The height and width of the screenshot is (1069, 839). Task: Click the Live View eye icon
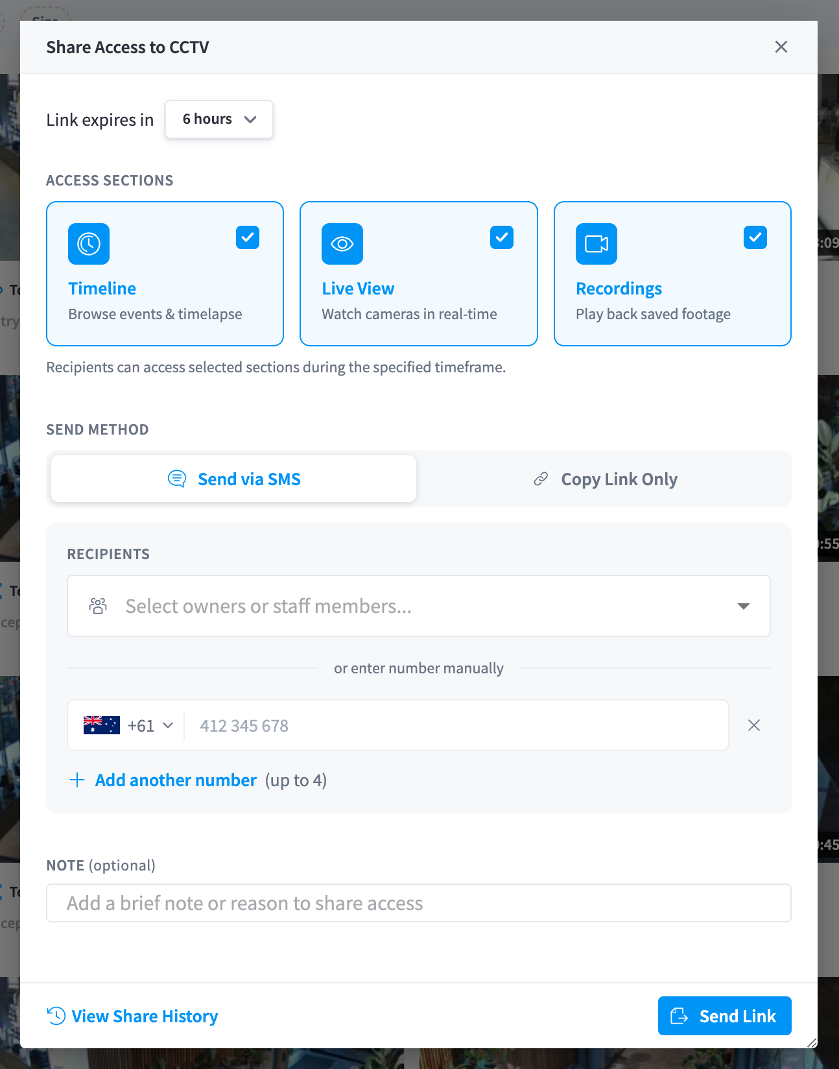pos(342,244)
